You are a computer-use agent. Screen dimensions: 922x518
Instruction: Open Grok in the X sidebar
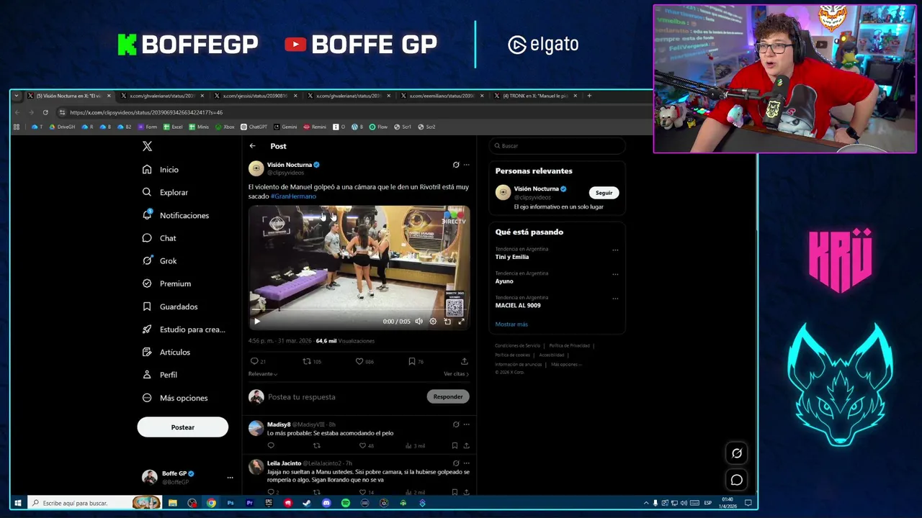pos(159,260)
